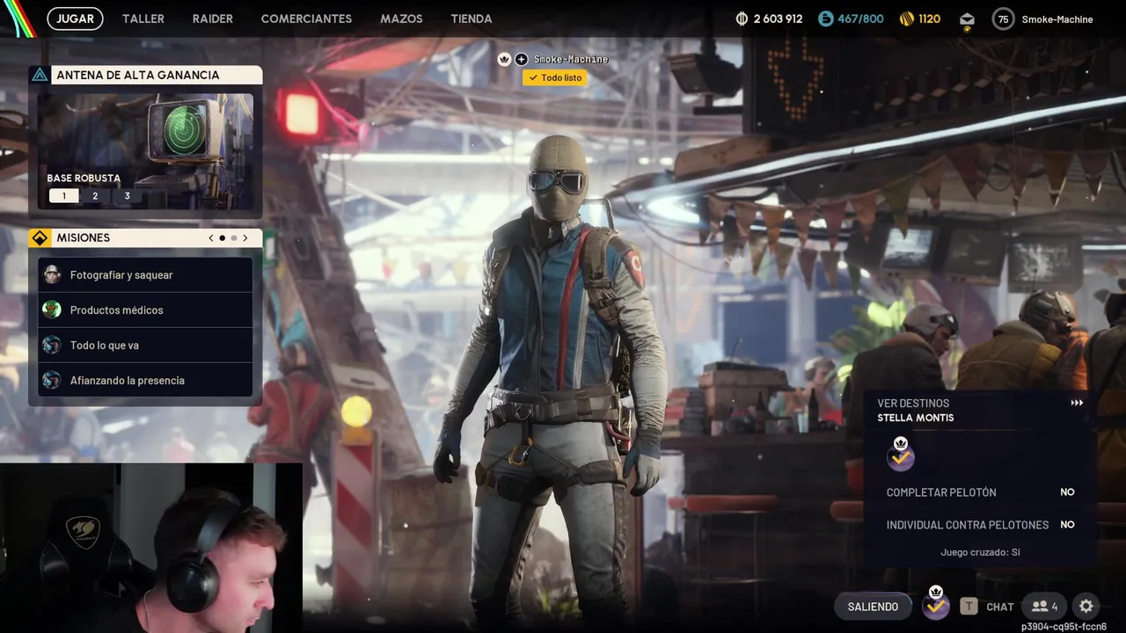
Task: Open the squad members list showing 4
Action: point(1045,607)
